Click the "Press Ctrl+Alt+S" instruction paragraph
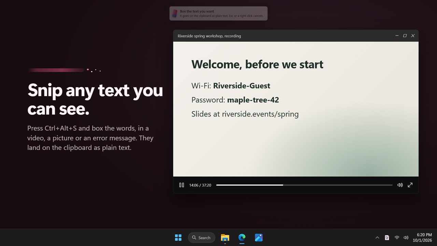The width and height of the screenshot is (437, 246). click(x=90, y=138)
